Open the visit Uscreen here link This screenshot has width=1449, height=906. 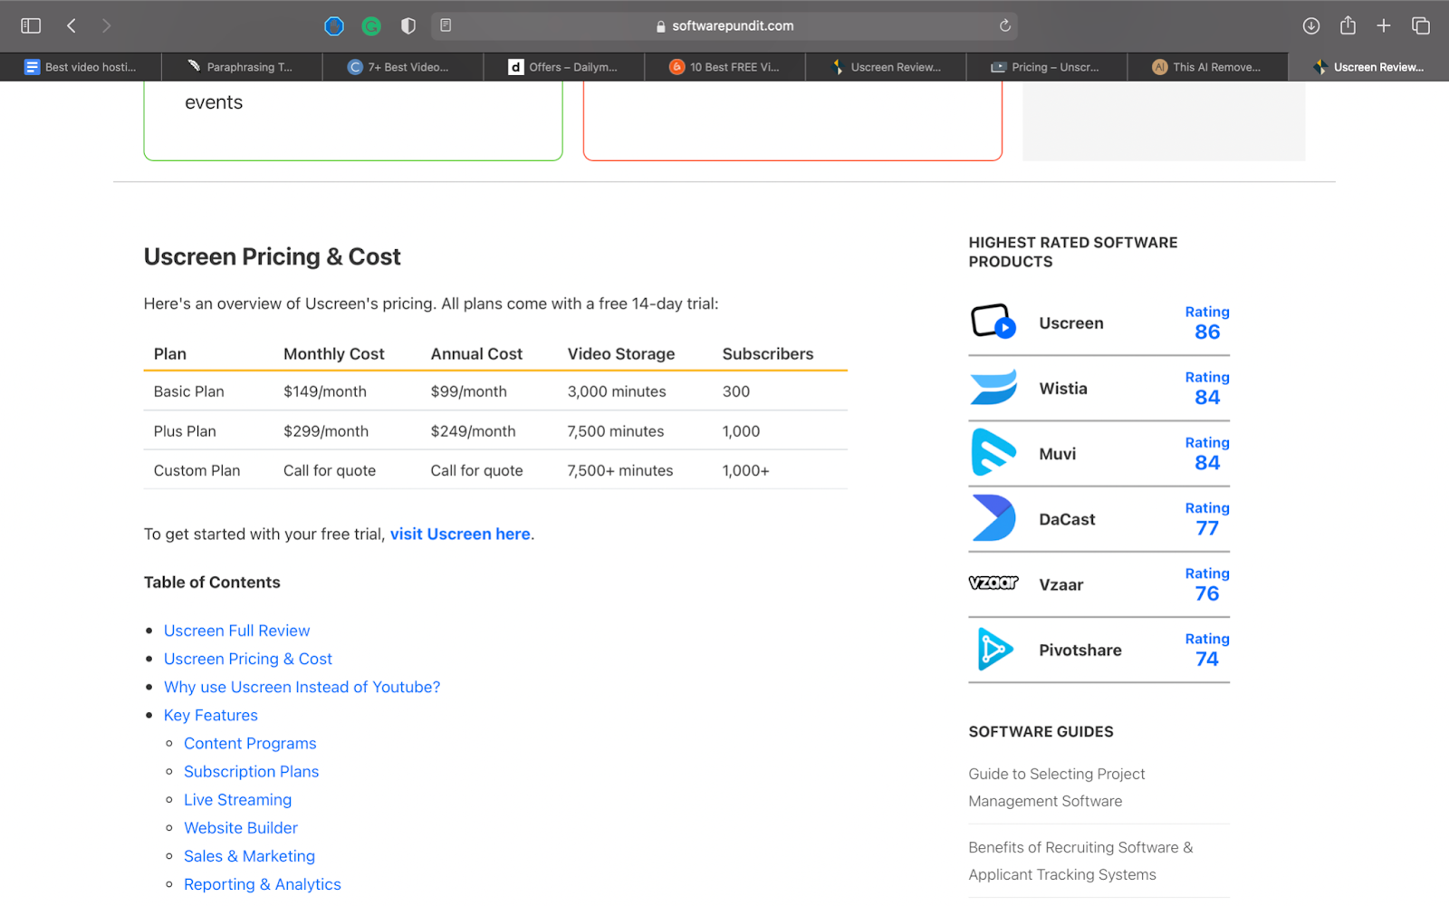(x=460, y=534)
